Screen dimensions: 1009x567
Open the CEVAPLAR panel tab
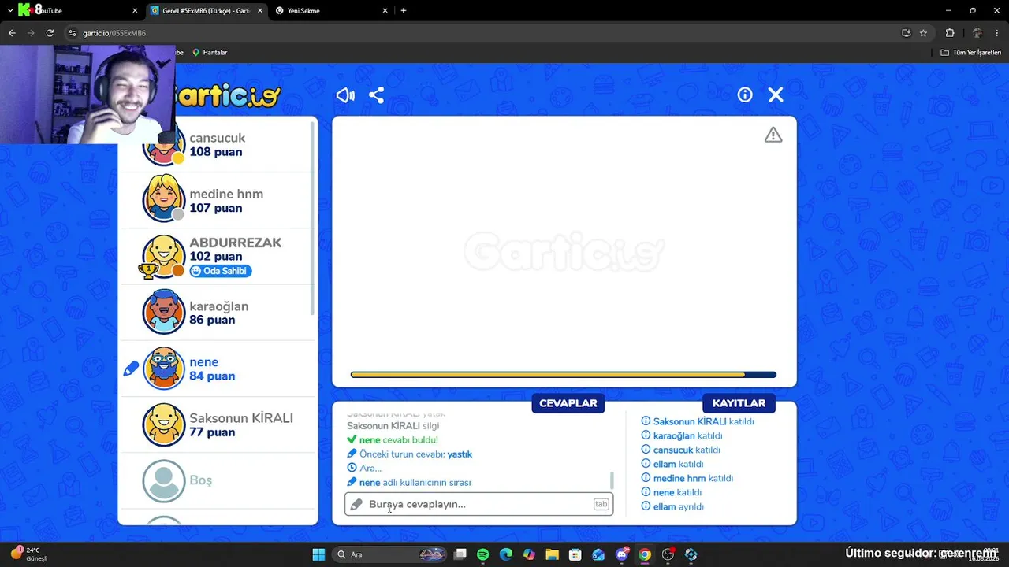click(568, 403)
